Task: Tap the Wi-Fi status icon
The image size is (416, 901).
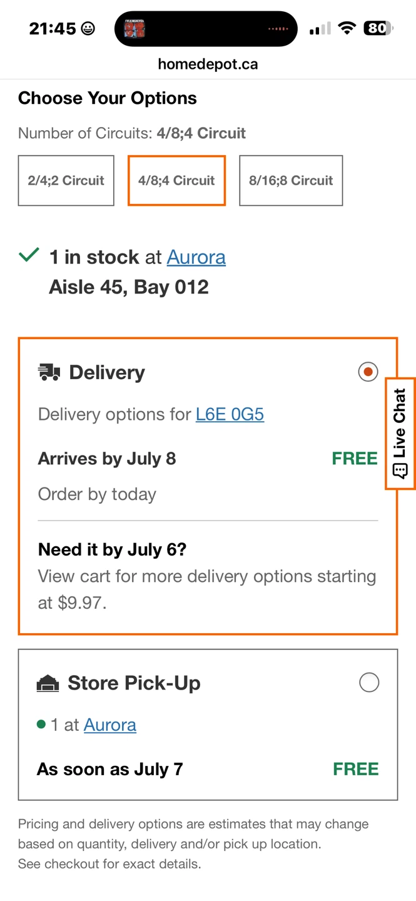Action: coord(347,28)
